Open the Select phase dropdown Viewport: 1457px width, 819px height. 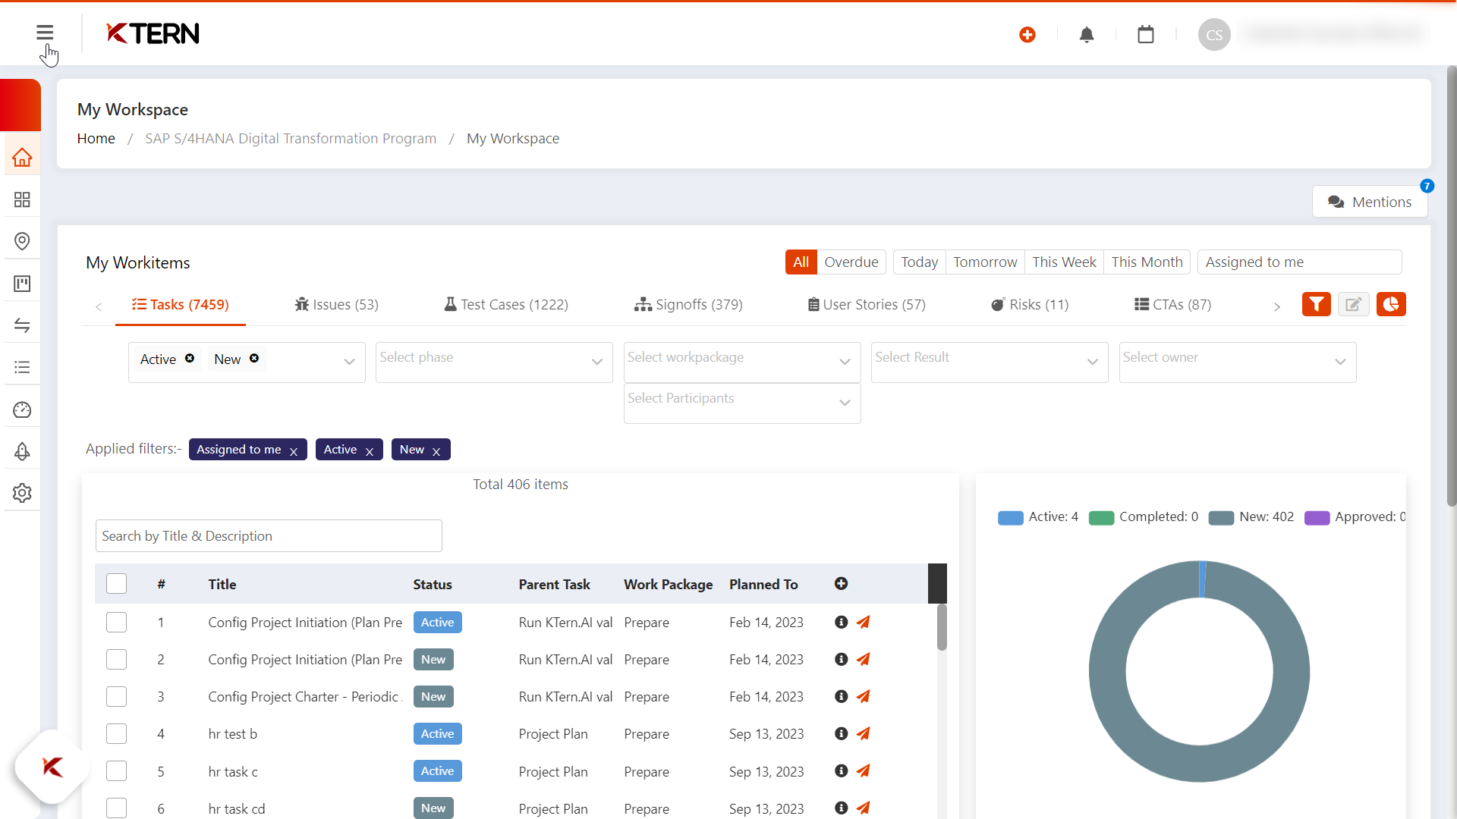pyautogui.click(x=494, y=362)
